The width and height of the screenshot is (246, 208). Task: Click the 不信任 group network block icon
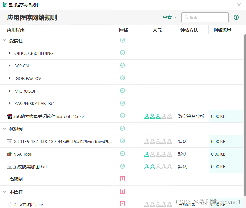click(x=123, y=191)
